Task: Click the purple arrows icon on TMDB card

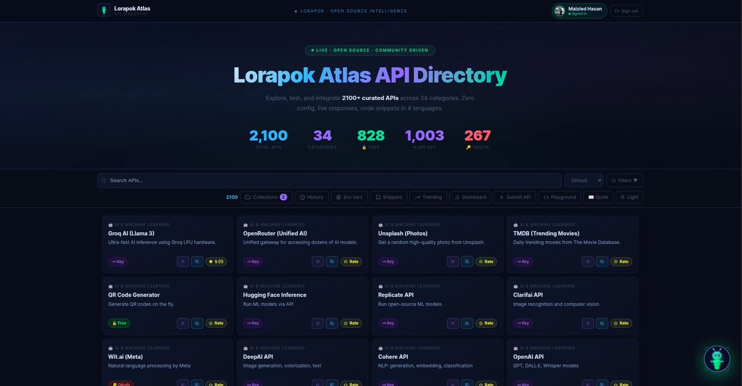Action: click(x=587, y=261)
